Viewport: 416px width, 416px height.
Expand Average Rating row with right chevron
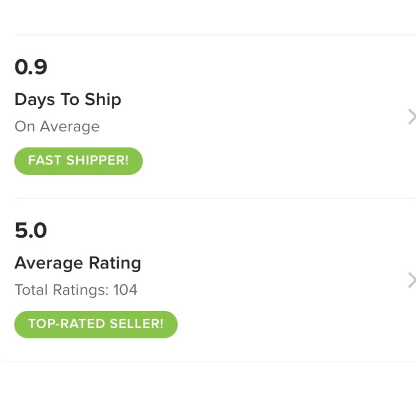coord(411,280)
